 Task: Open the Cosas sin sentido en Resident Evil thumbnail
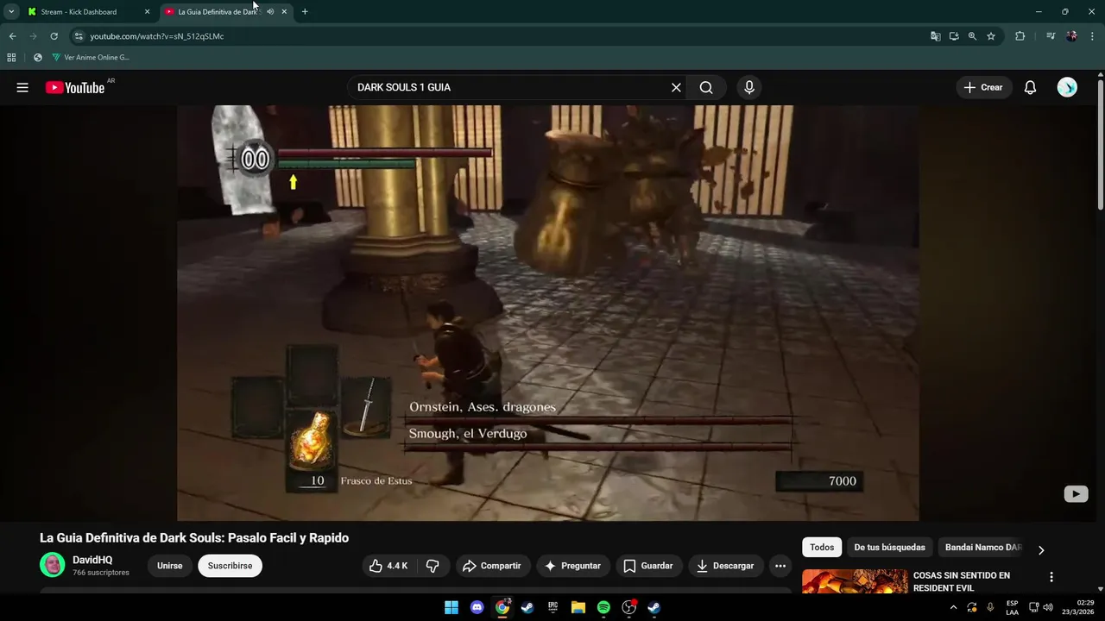855,581
